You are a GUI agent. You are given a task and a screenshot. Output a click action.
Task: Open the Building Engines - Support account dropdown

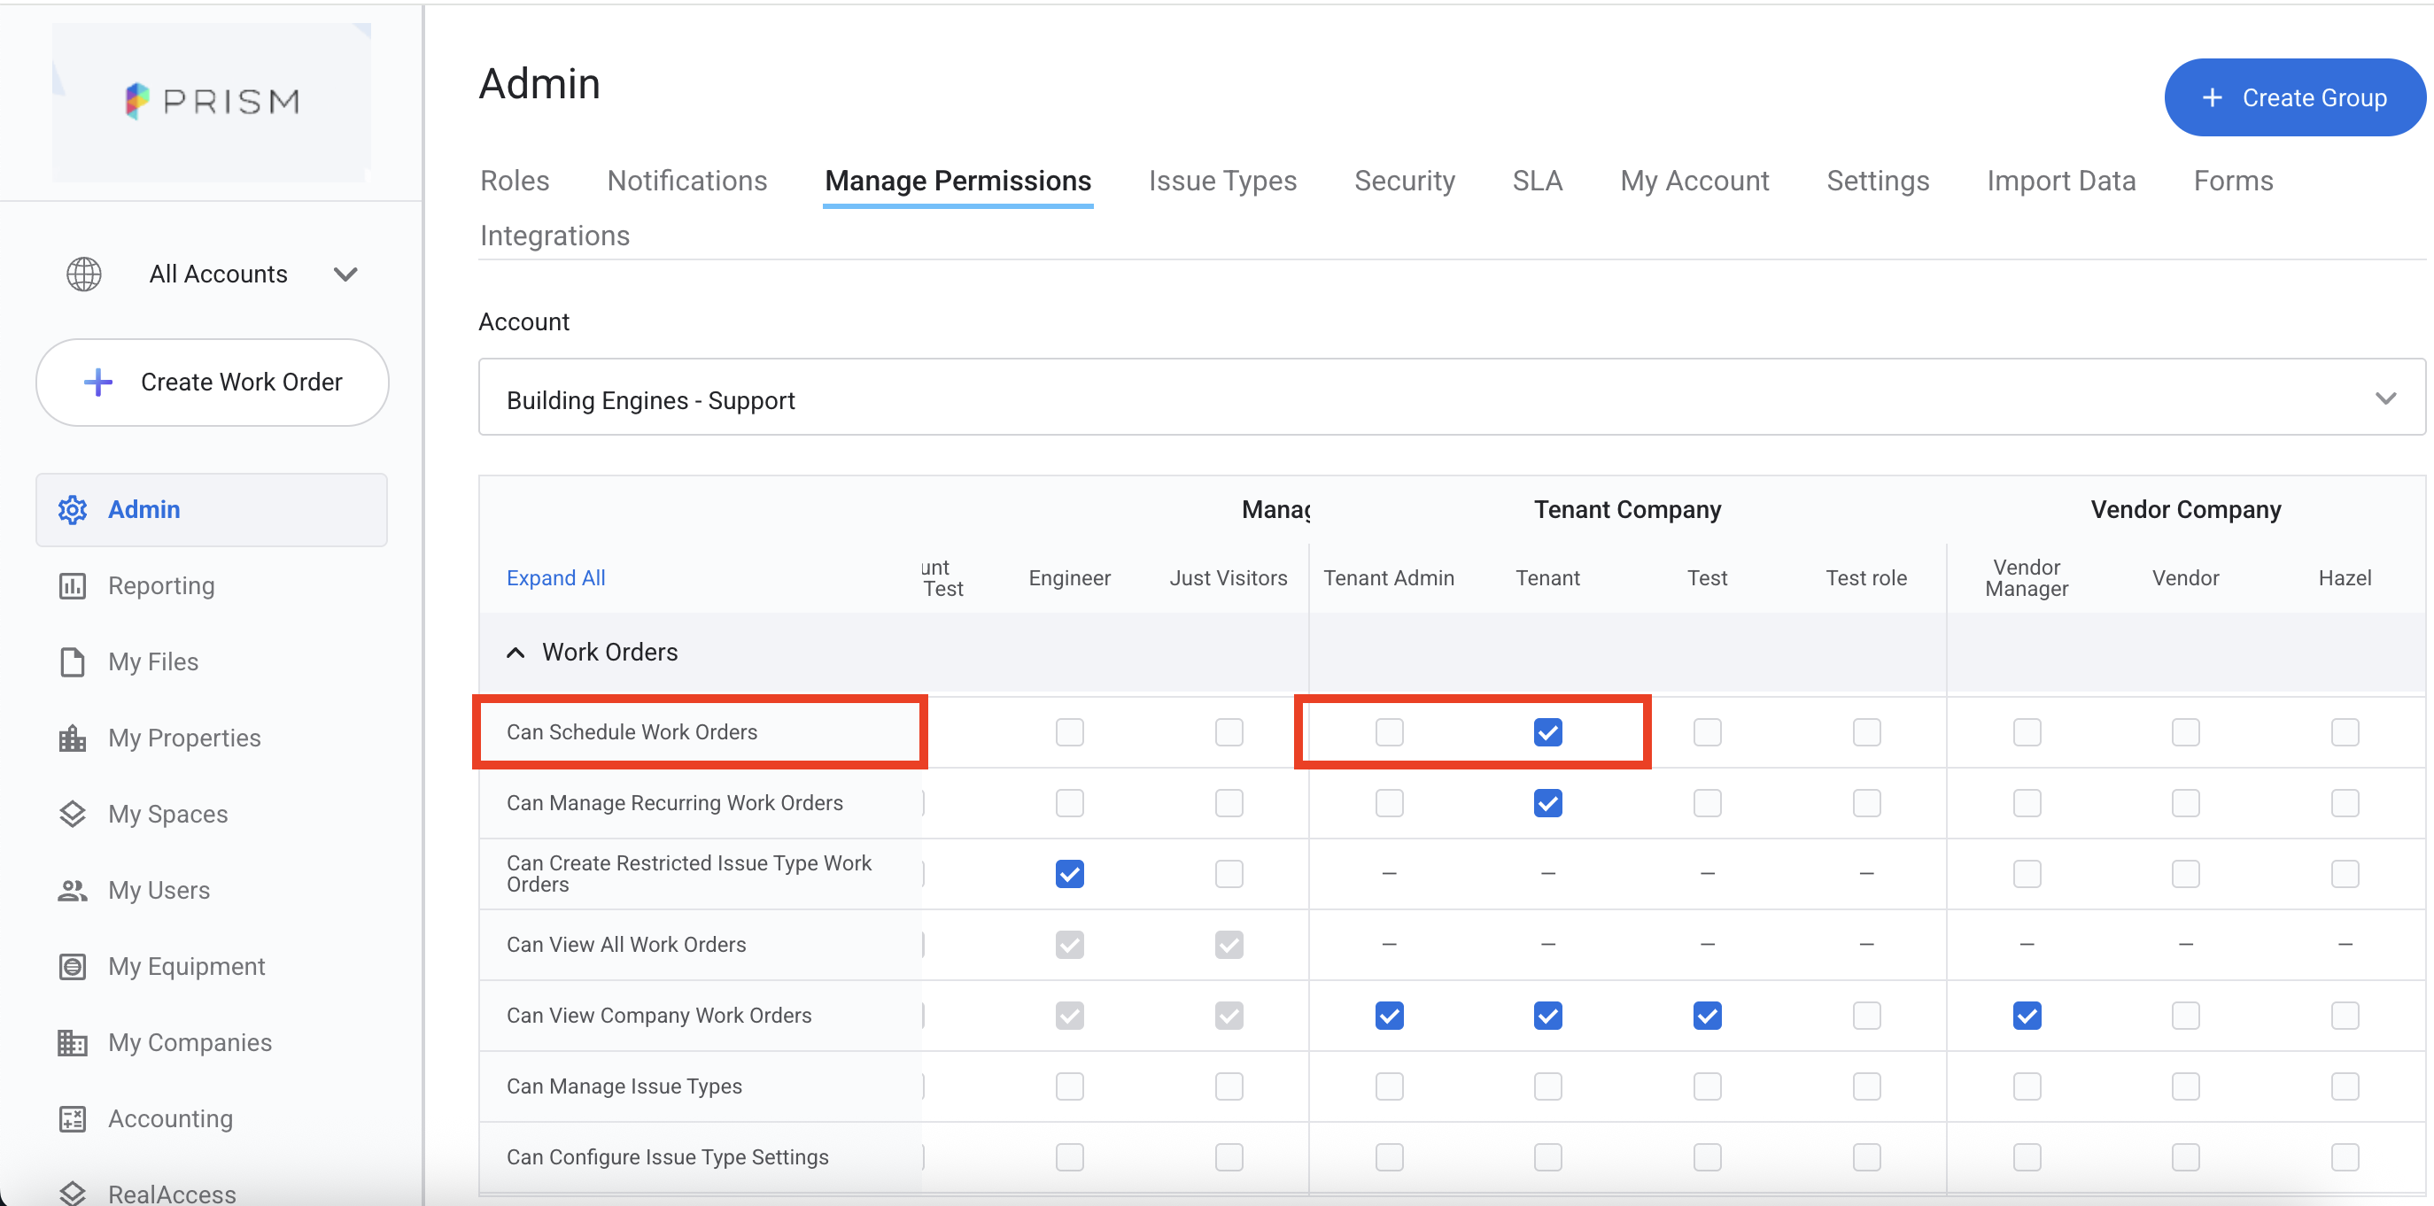click(x=1452, y=397)
